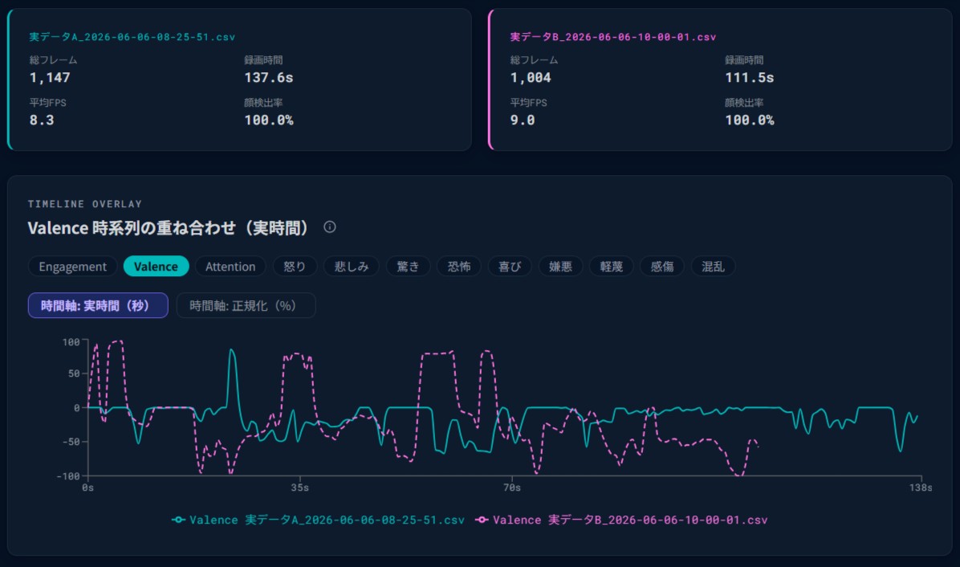Click the 実データA csv file name
The width and height of the screenshot is (960, 567).
pos(132,37)
